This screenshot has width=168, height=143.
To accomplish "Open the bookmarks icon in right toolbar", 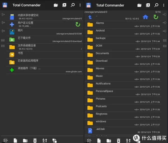I will (x=148, y=5).
